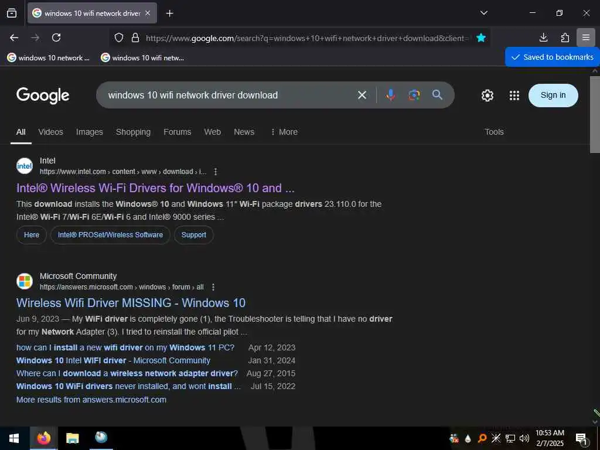600x450 pixels.
Task: Open the list all tabs chevron
Action: [x=483, y=13]
